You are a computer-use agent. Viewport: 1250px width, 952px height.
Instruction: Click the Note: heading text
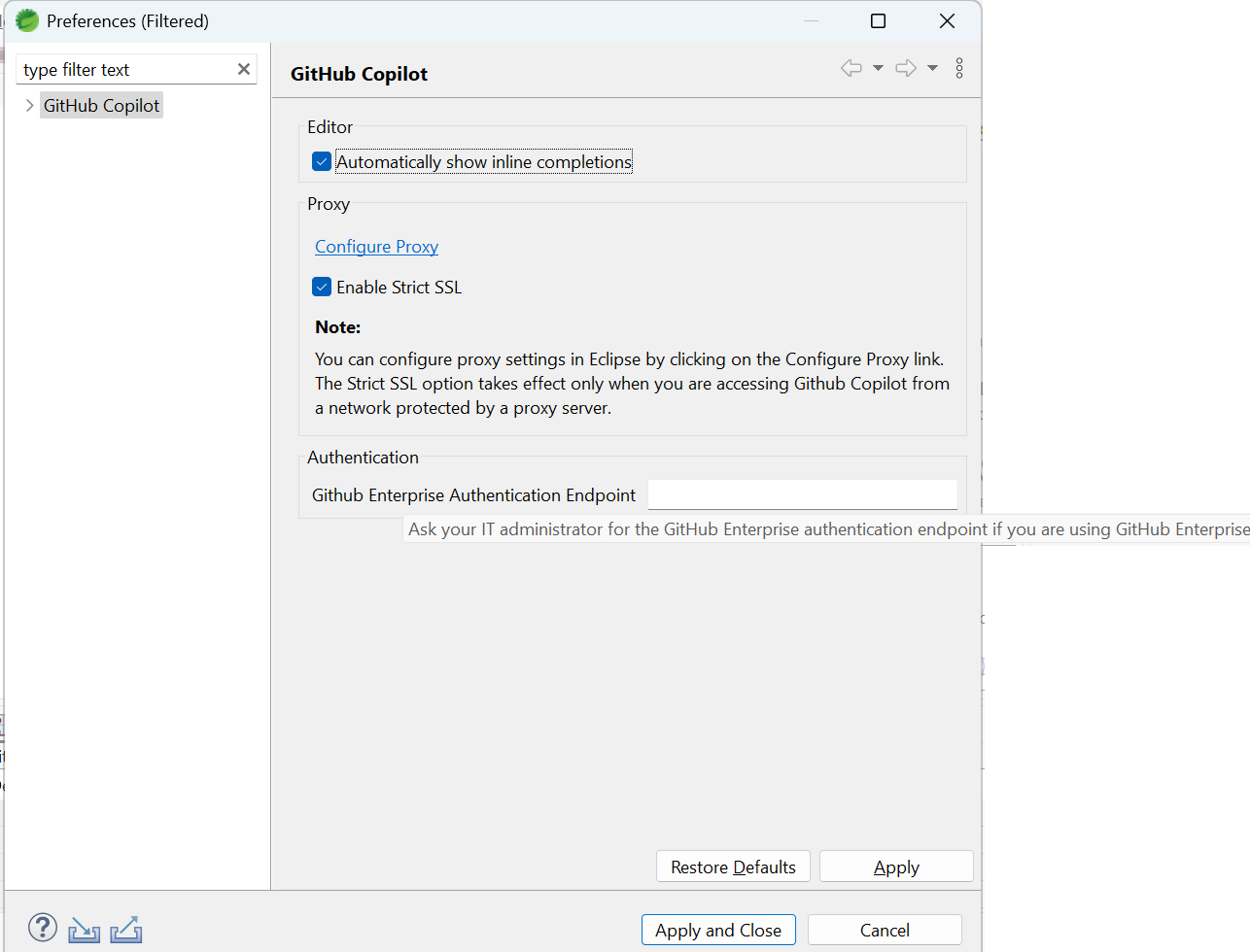[337, 327]
